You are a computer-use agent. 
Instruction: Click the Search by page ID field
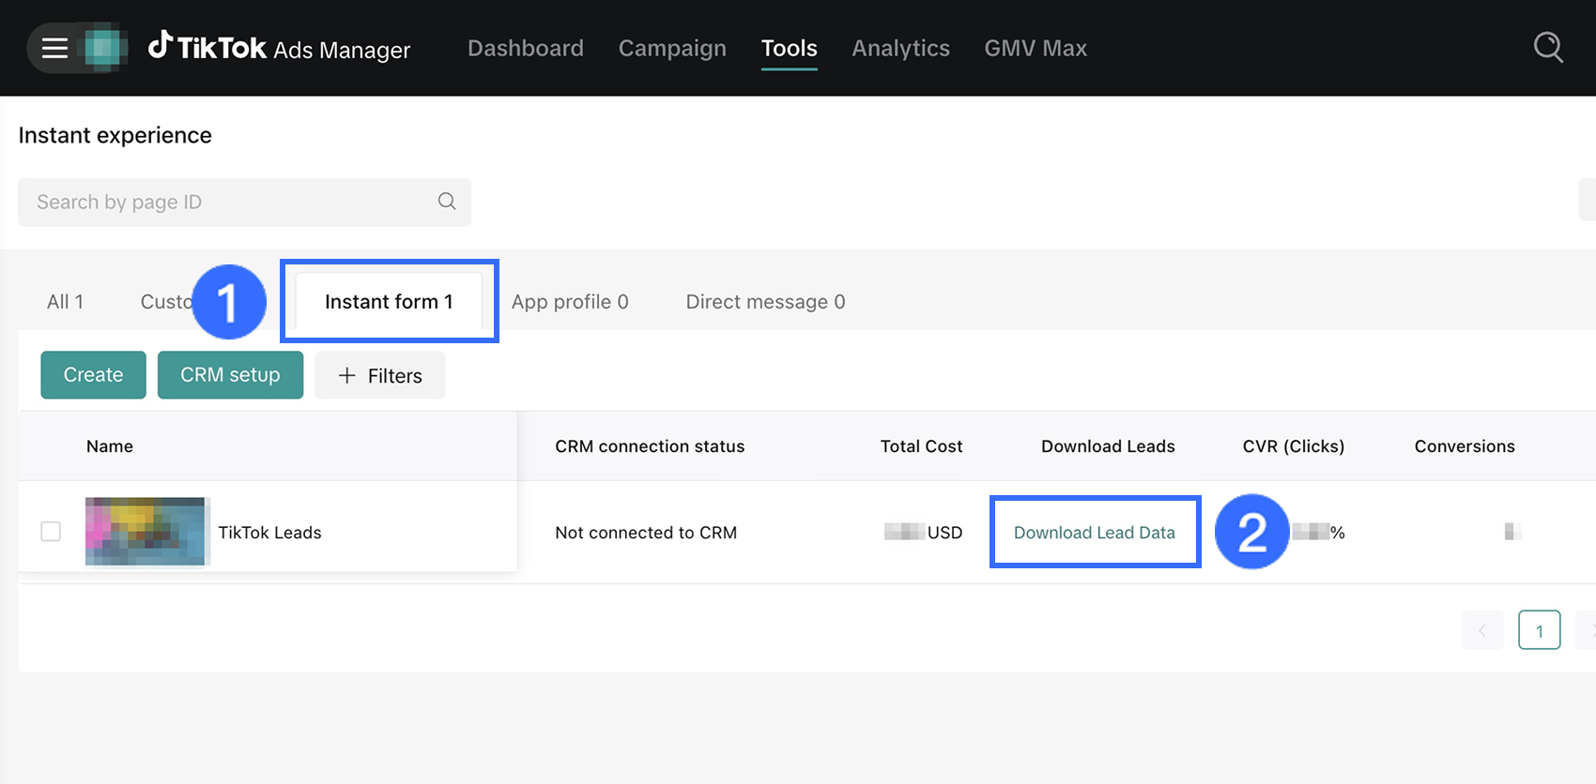coord(225,202)
